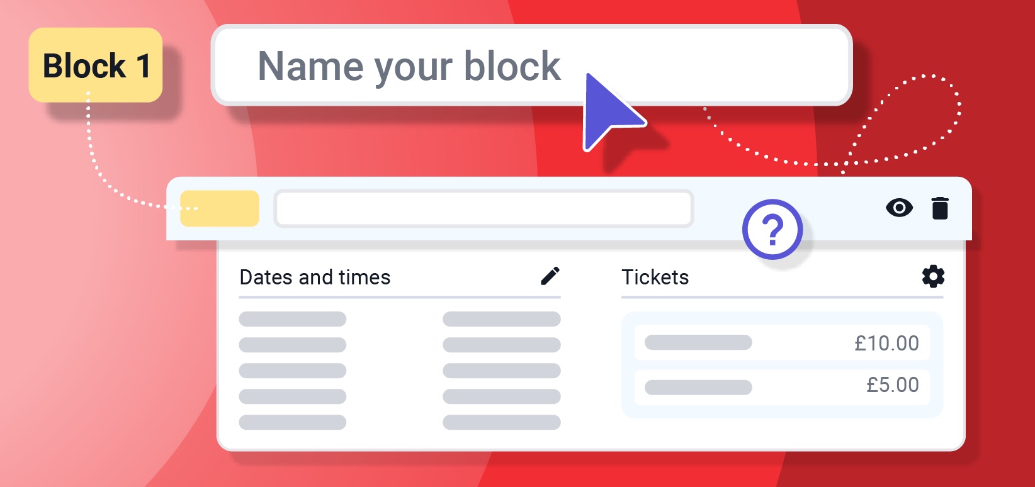The width and height of the screenshot is (1035, 487).
Task: Select the small yellow block tag swatch
Action: click(x=220, y=208)
